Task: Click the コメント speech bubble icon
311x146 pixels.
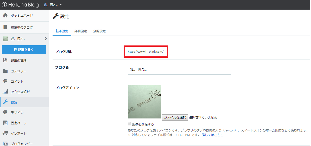Action: (x=5, y=81)
